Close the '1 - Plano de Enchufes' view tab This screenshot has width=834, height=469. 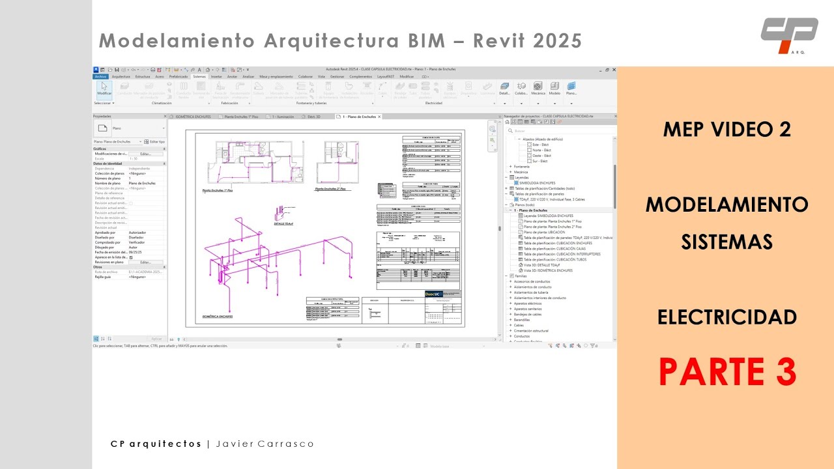click(379, 117)
